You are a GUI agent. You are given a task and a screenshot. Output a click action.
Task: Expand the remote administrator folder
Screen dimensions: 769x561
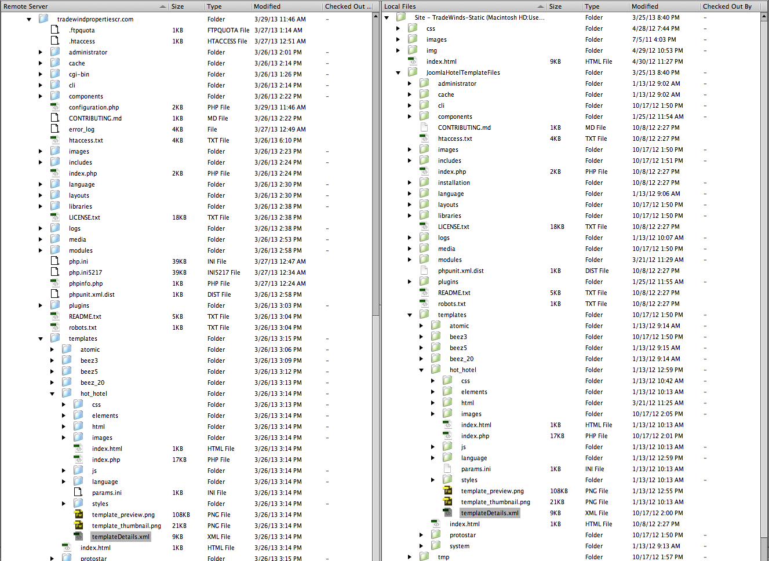[41, 52]
